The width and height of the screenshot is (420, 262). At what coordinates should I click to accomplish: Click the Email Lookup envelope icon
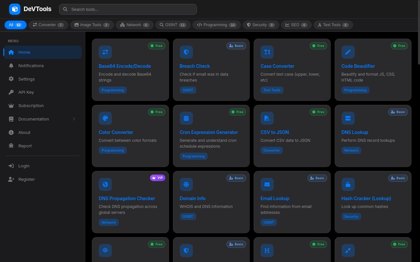coord(267,184)
